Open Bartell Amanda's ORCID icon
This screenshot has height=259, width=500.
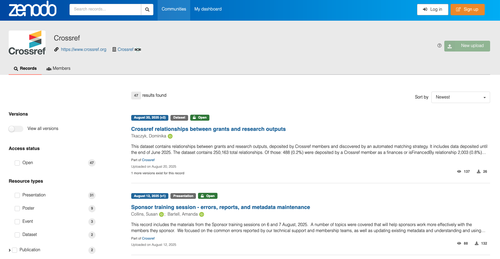tap(202, 214)
